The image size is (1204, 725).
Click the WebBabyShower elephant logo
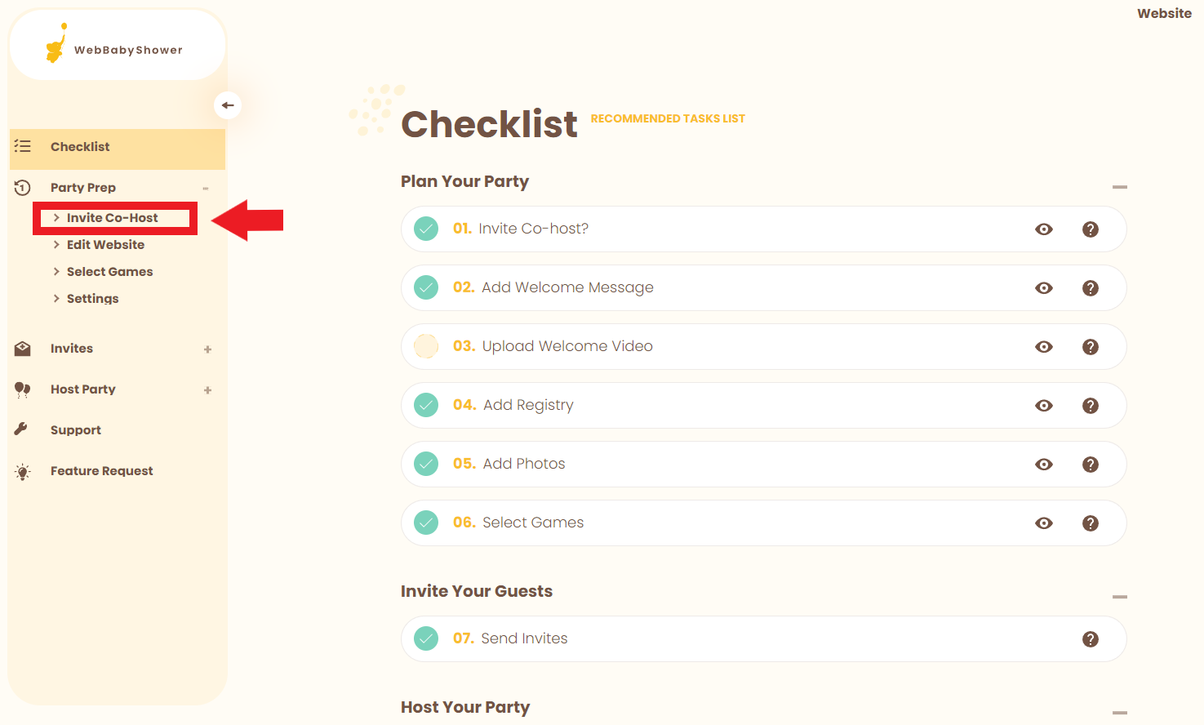pos(56,44)
